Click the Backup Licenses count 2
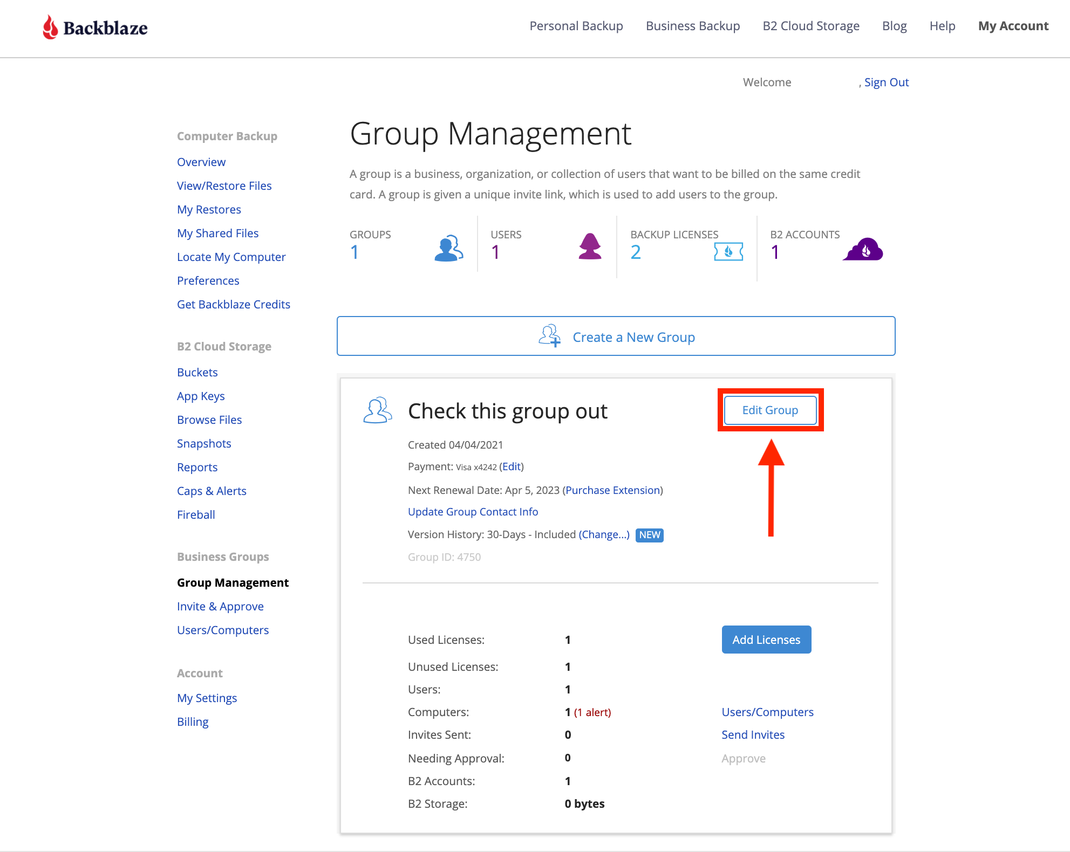The width and height of the screenshot is (1070, 852). pyautogui.click(x=636, y=252)
